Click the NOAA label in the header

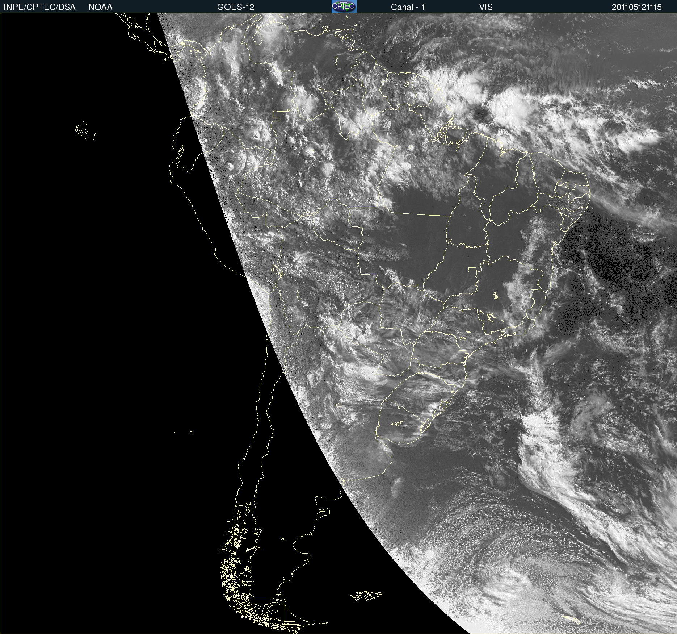(x=100, y=7)
